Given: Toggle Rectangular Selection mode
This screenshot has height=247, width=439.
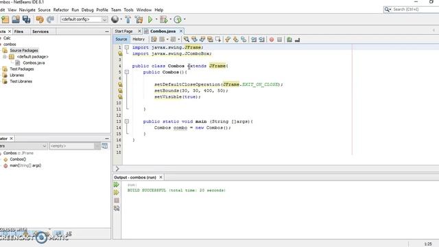Looking at the screenshot, I should [218, 40].
